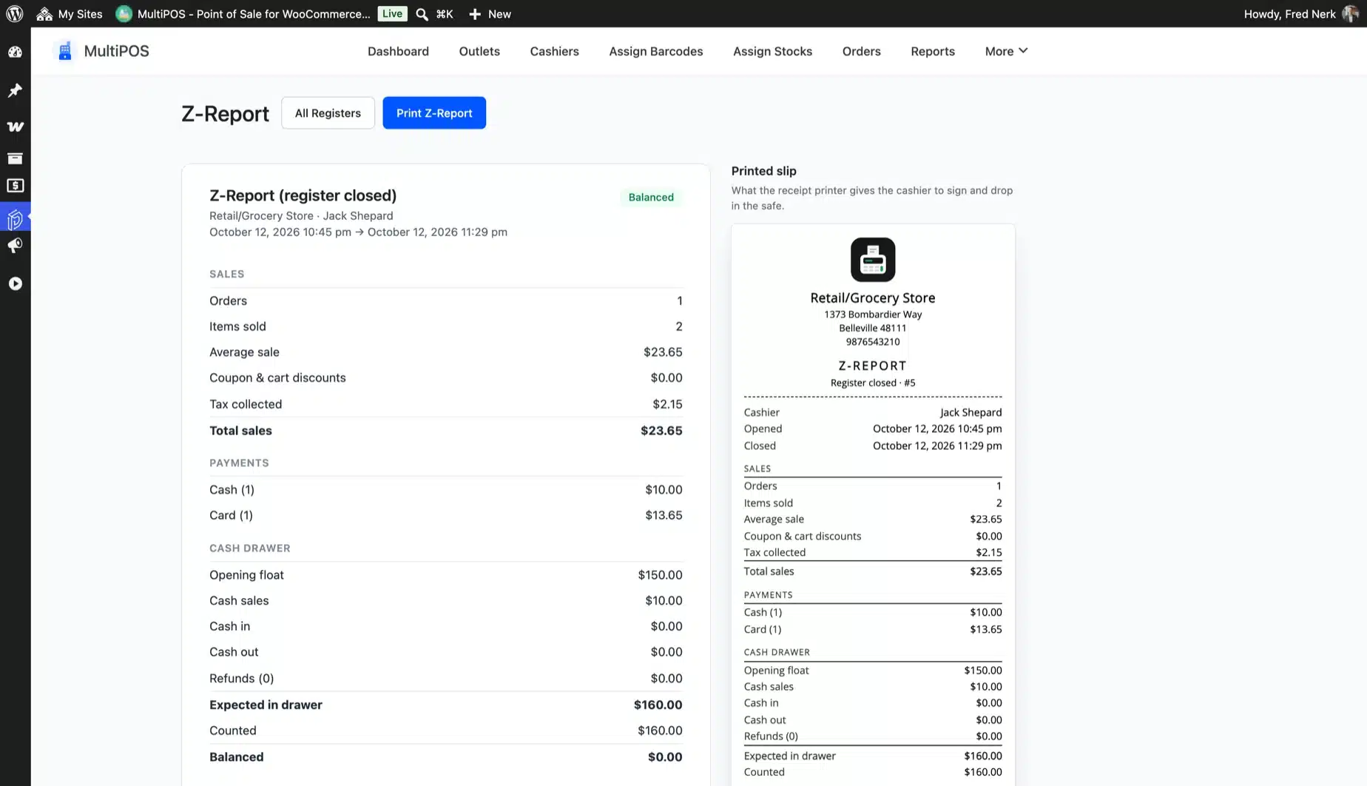1367x786 pixels.
Task: Click the receipt printer icon on printed slip
Action: point(873,260)
